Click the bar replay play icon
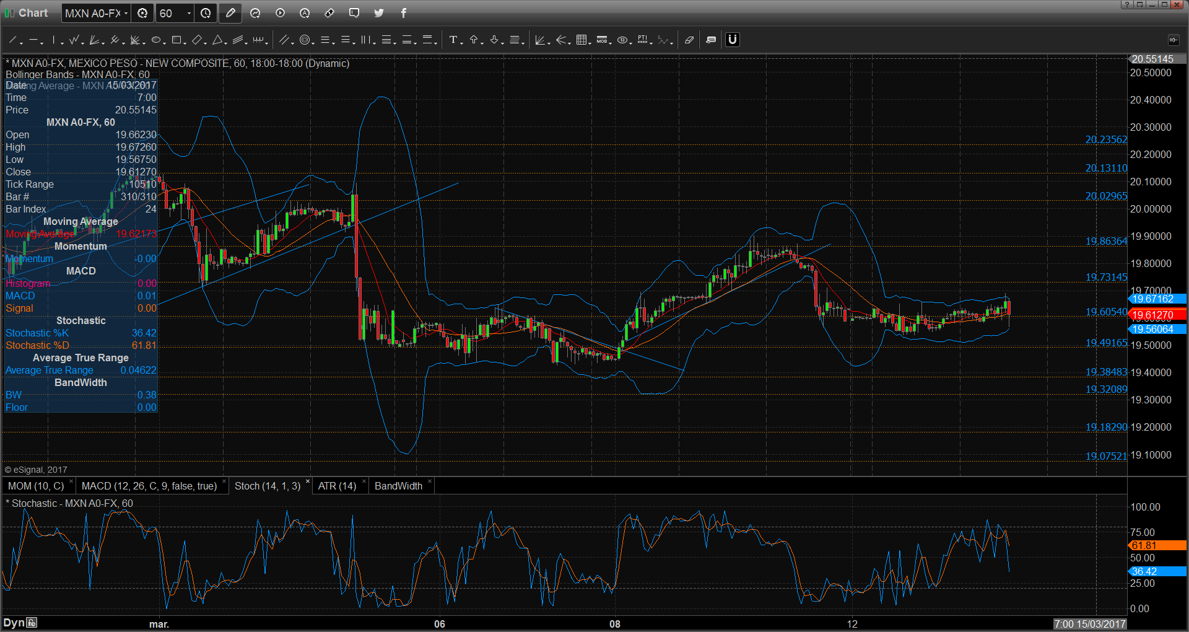This screenshot has width=1189, height=632. (x=280, y=13)
